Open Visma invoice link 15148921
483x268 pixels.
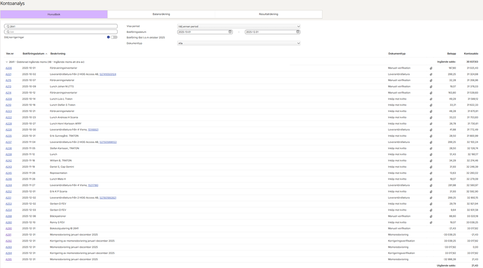click(x=93, y=130)
